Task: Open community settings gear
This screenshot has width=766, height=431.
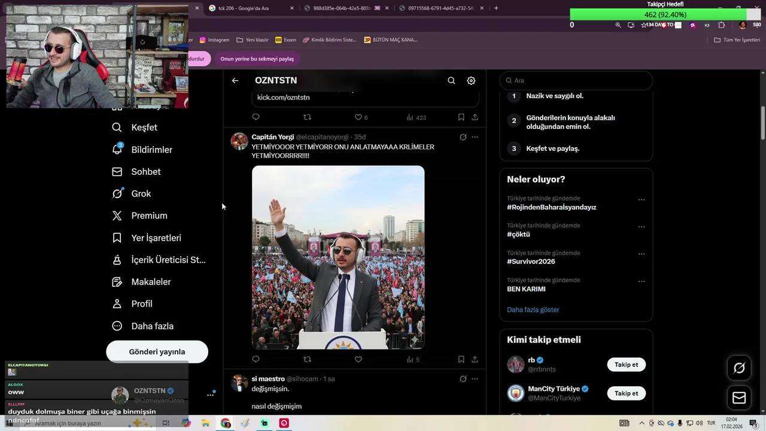Action: [471, 80]
